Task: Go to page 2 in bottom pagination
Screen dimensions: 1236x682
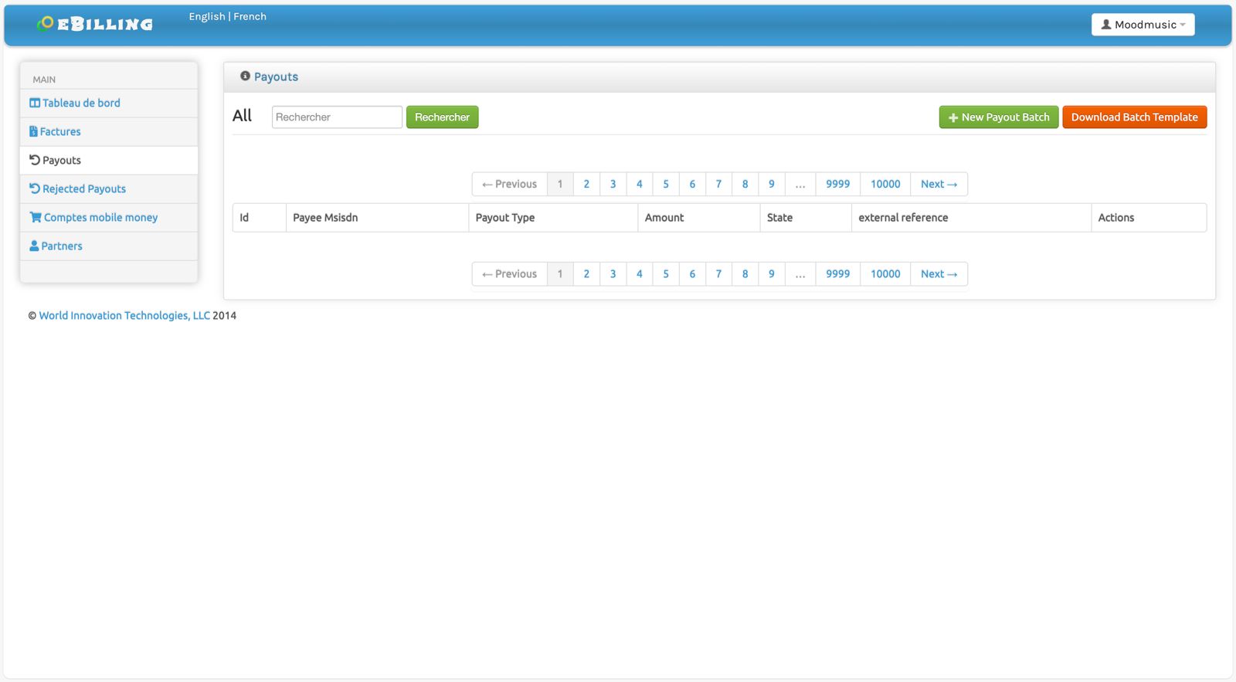Action: [x=586, y=273]
